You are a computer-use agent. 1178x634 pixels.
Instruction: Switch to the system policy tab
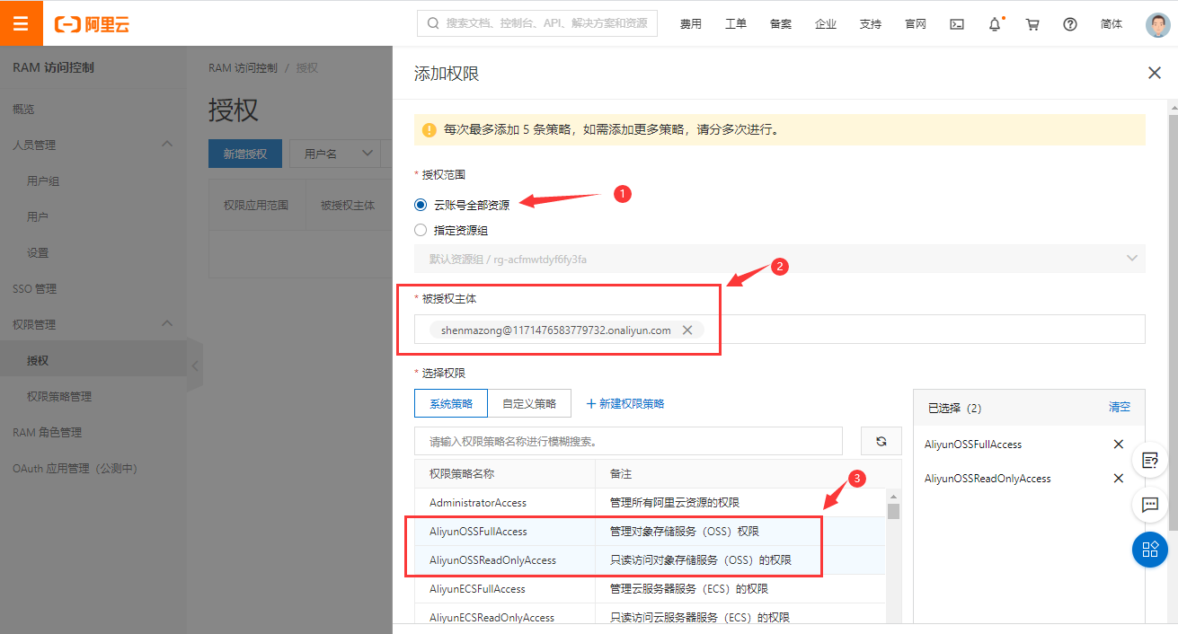pos(451,403)
